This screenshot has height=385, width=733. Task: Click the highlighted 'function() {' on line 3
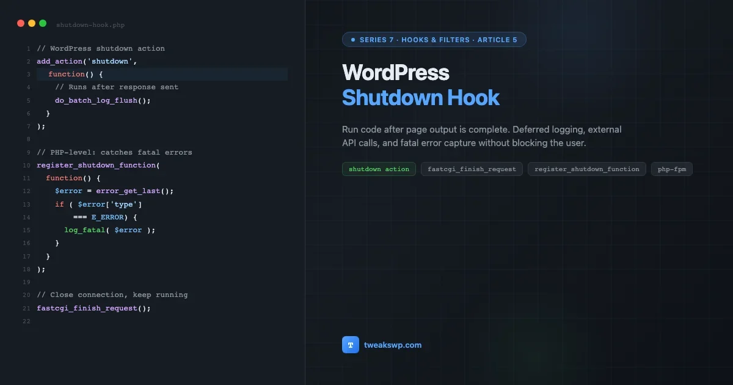tap(76, 74)
